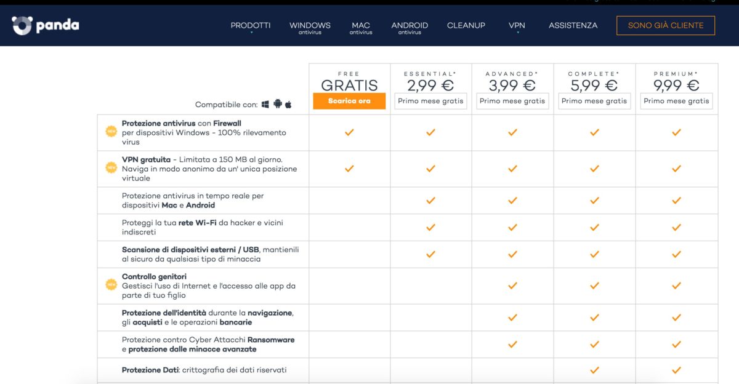Click NEW badge beside Controllo genitori
This screenshot has height=384, width=739.
pos(111,284)
